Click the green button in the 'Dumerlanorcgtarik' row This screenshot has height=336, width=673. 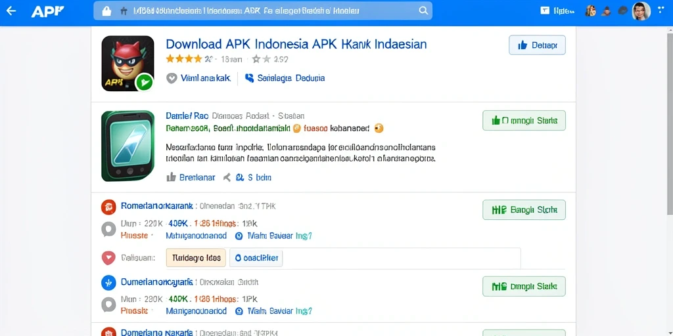[524, 286]
